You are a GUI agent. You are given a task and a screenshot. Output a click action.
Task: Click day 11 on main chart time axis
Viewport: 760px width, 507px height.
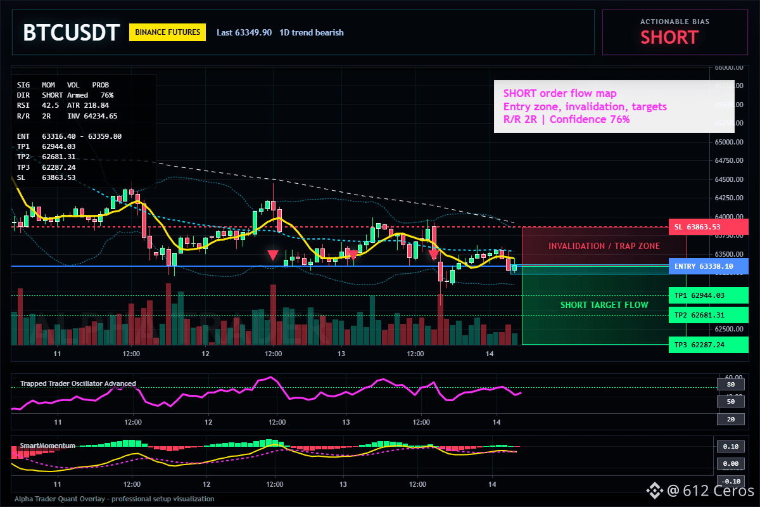tap(57, 354)
